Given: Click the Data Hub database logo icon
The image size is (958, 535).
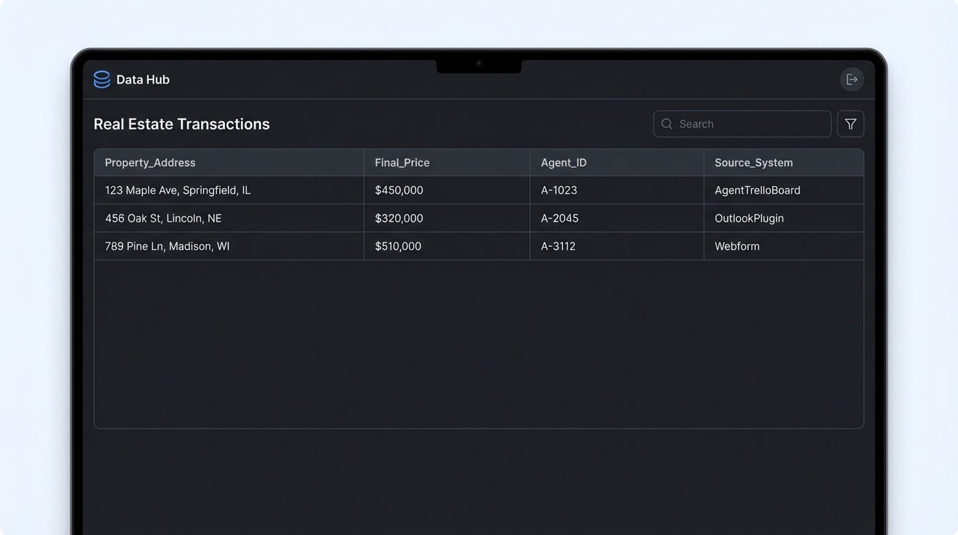Looking at the screenshot, I should click(x=102, y=79).
